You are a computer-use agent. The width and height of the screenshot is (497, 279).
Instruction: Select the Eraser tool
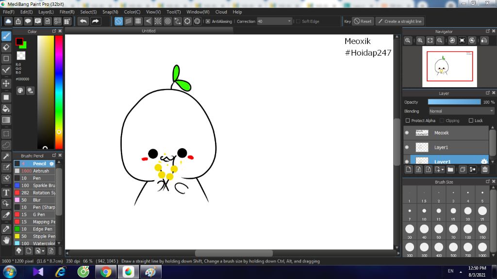pos(6,47)
